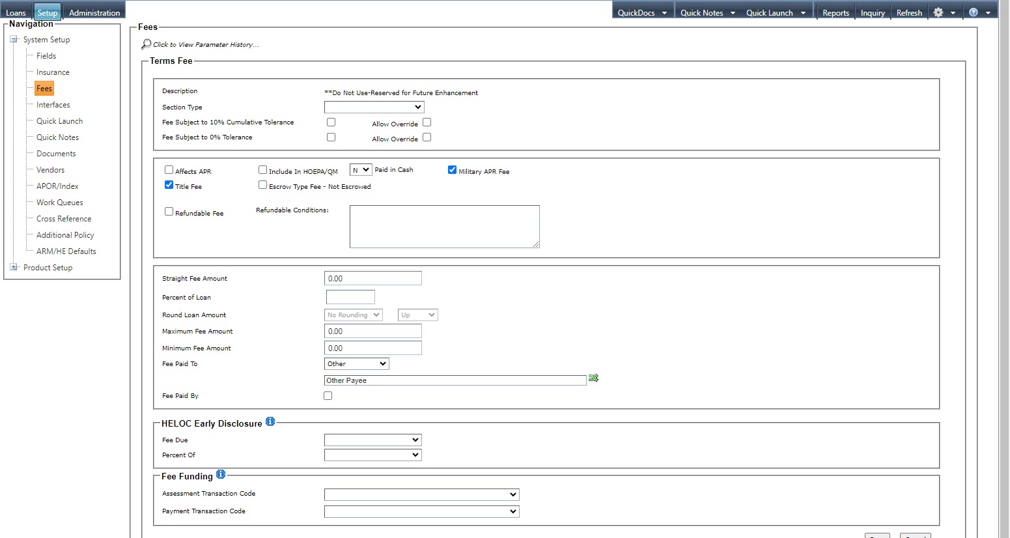Click the View Parameter History magnifier icon
This screenshot has width=1010, height=538.
click(x=146, y=44)
